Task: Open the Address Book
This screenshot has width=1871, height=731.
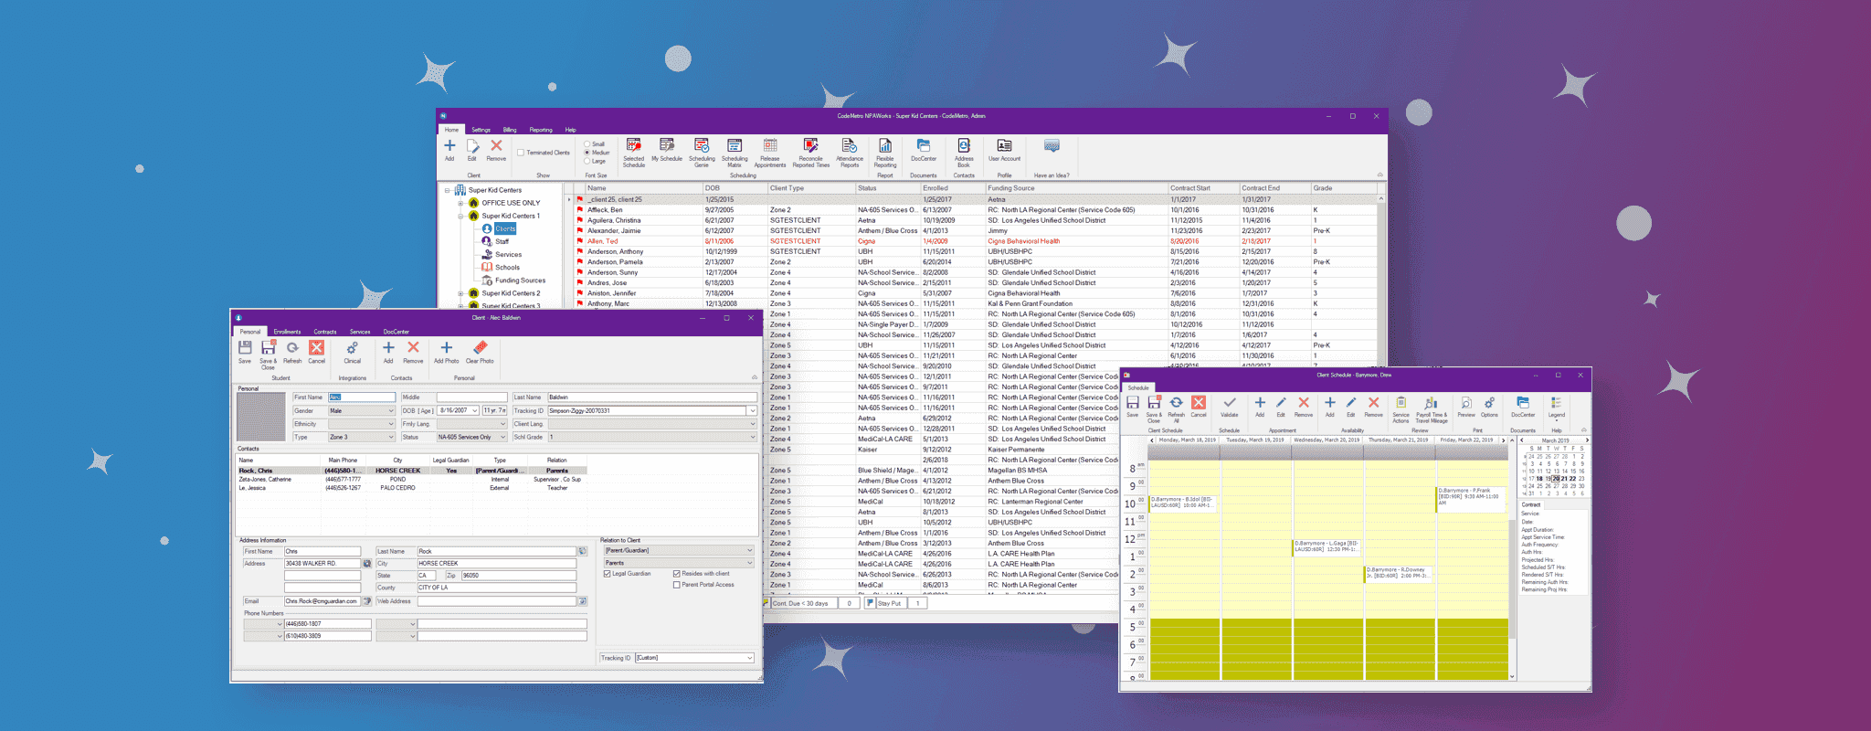Action: [x=964, y=148]
